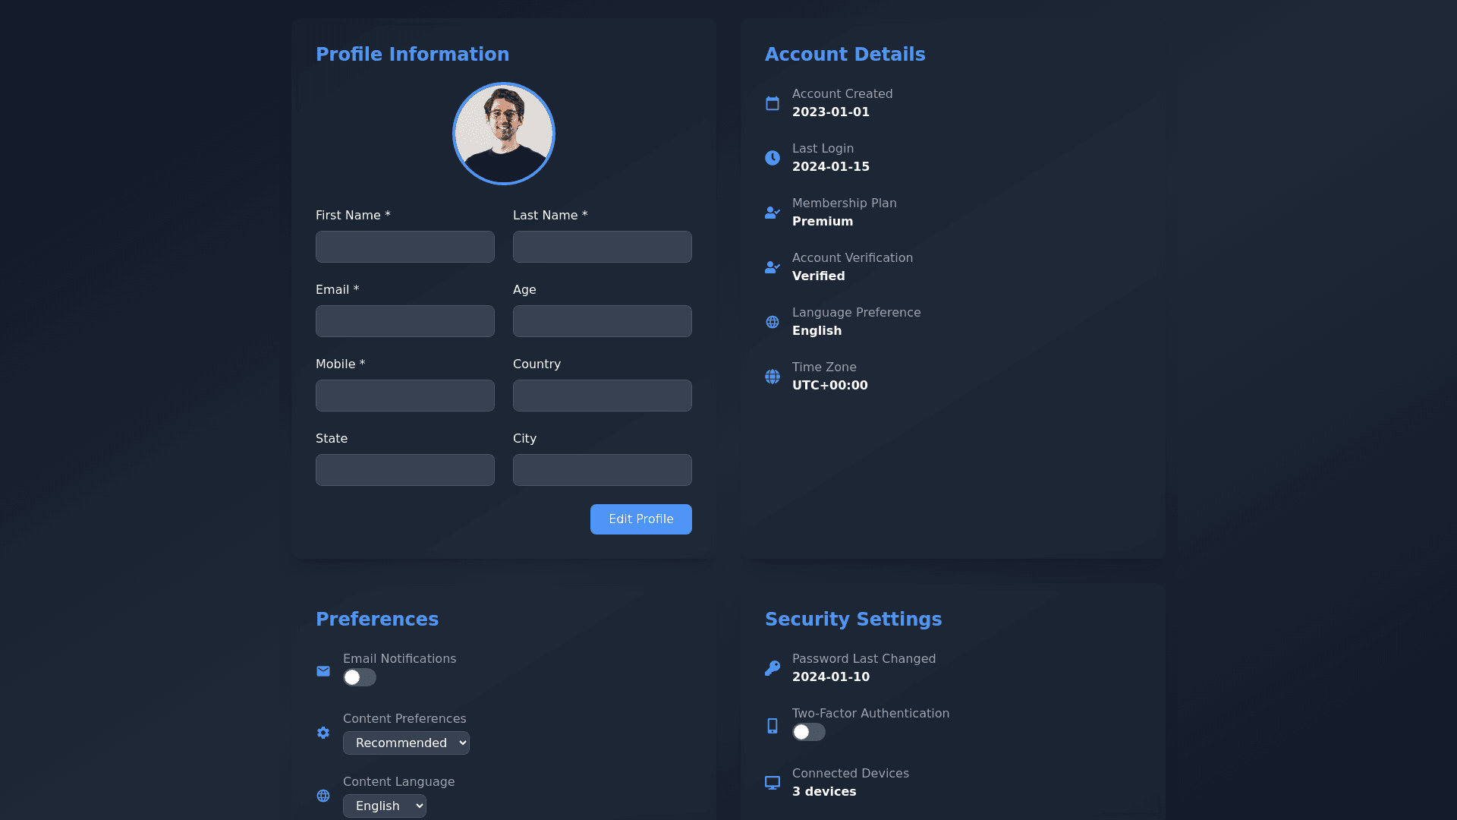Turn on Two-Factor Authentication toggle
Viewport: 1457px width, 820px height.
(x=809, y=732)
